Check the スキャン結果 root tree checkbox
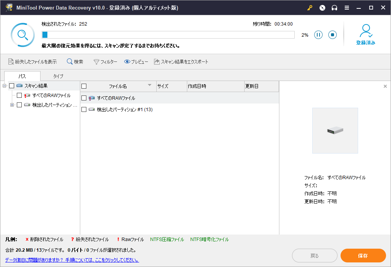The width and height of the screenshot is (391, 267). pos(11,86)
